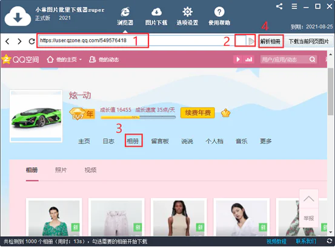Open the 浏览器 browser tab icon

click(x=125, y=16)
